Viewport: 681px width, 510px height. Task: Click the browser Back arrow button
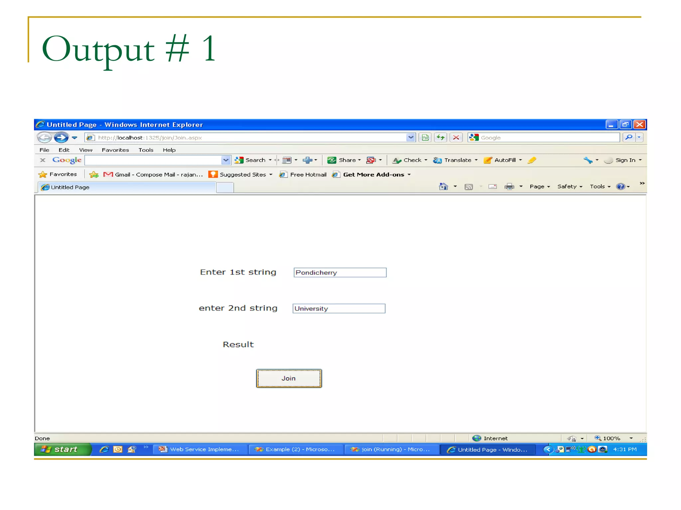coord(44,137)
